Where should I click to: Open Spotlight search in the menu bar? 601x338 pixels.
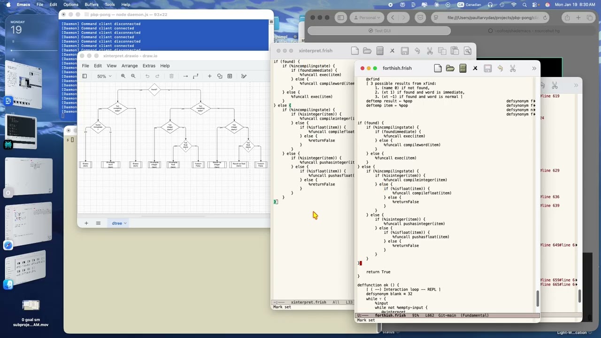pos(524,4)
